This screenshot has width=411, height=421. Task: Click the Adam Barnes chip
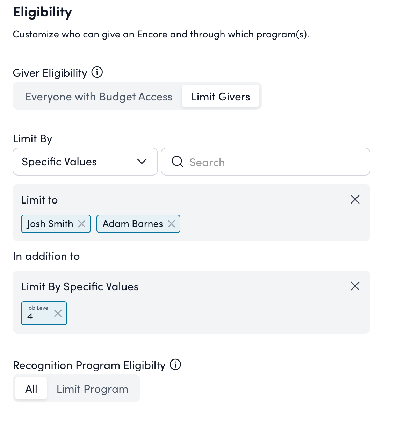(x=132, y=224)
